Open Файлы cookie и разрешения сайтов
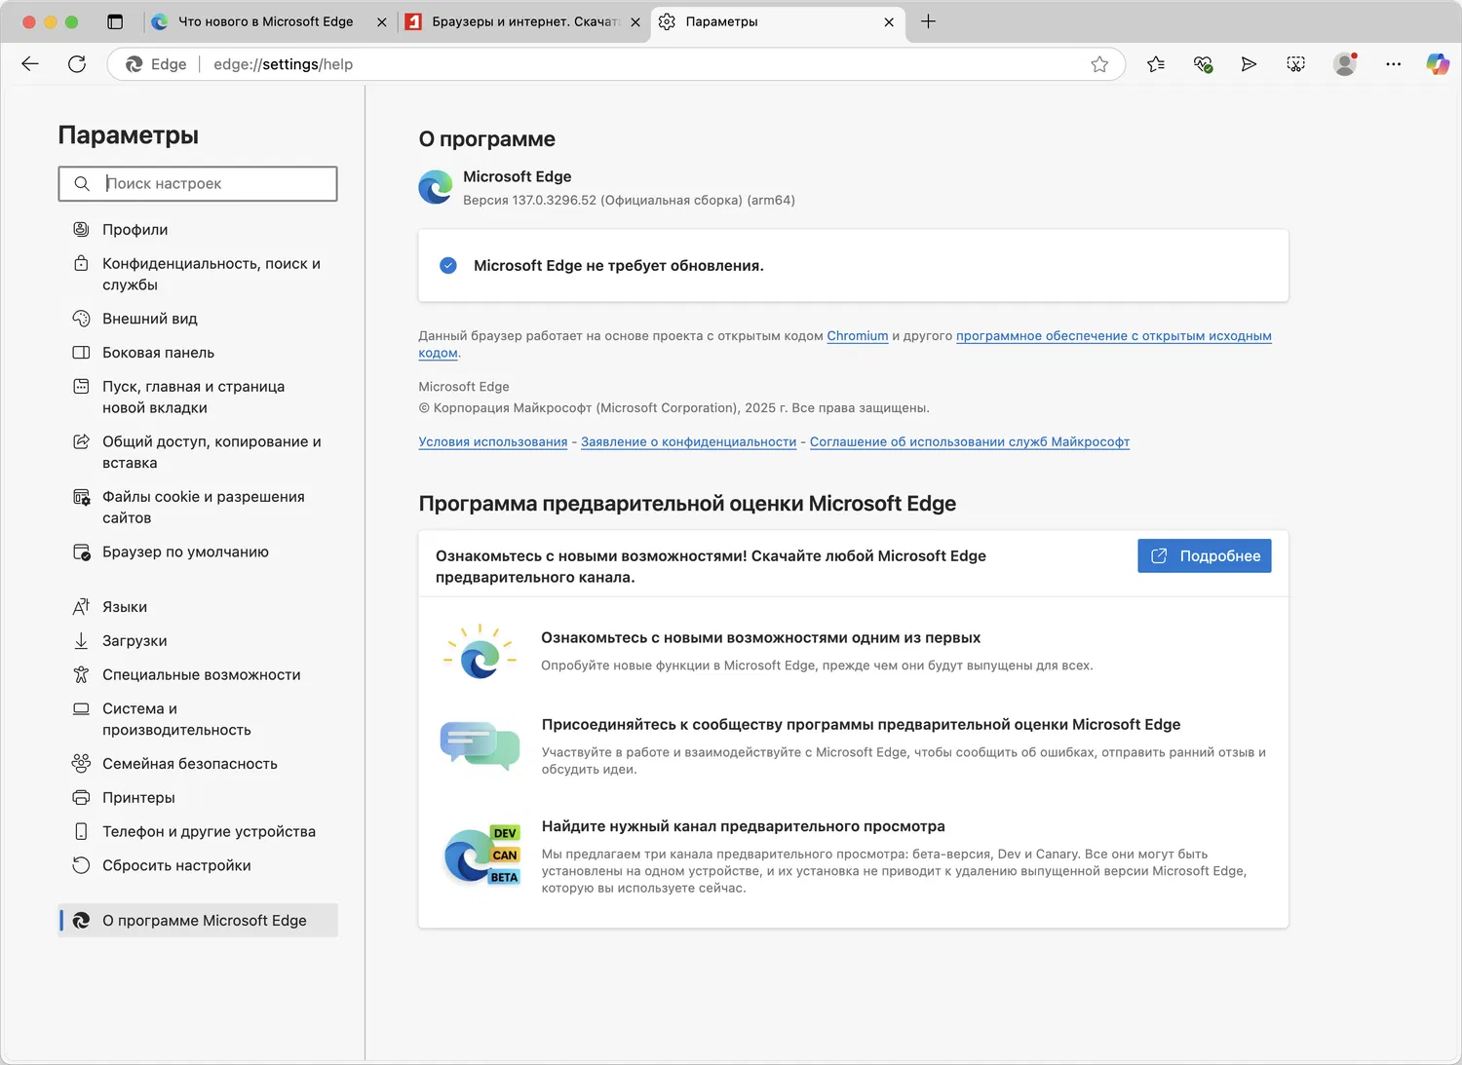The image size is (1462, 1065). 198,508
